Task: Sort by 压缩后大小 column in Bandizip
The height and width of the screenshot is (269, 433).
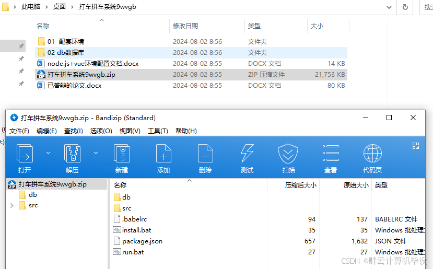Action: coord(300,185)
